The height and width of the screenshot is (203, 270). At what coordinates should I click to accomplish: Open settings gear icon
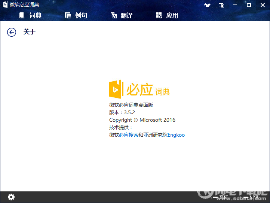tap(11, 197)
